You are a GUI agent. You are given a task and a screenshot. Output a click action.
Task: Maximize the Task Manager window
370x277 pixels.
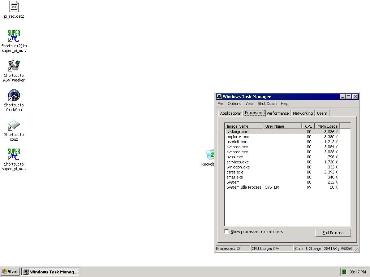349,96
